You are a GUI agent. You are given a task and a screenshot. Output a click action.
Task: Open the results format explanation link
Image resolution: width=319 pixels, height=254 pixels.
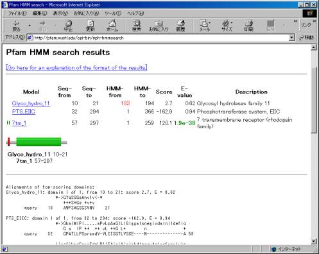point(76,68)
